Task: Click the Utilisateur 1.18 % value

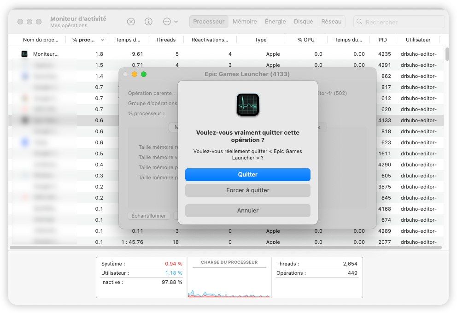Action: 174,273
